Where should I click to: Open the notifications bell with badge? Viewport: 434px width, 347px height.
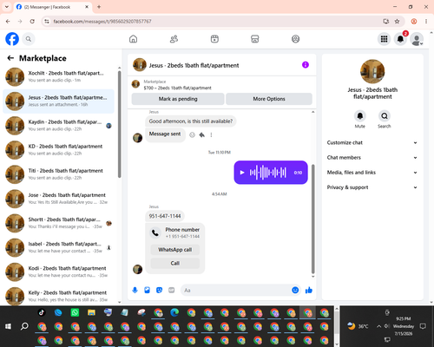(x=400, y=39)
